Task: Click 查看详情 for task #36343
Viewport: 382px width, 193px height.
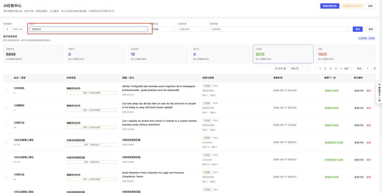Action: [359, 108]
